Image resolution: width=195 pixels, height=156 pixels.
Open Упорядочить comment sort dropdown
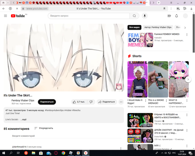[x=44, y=128]
